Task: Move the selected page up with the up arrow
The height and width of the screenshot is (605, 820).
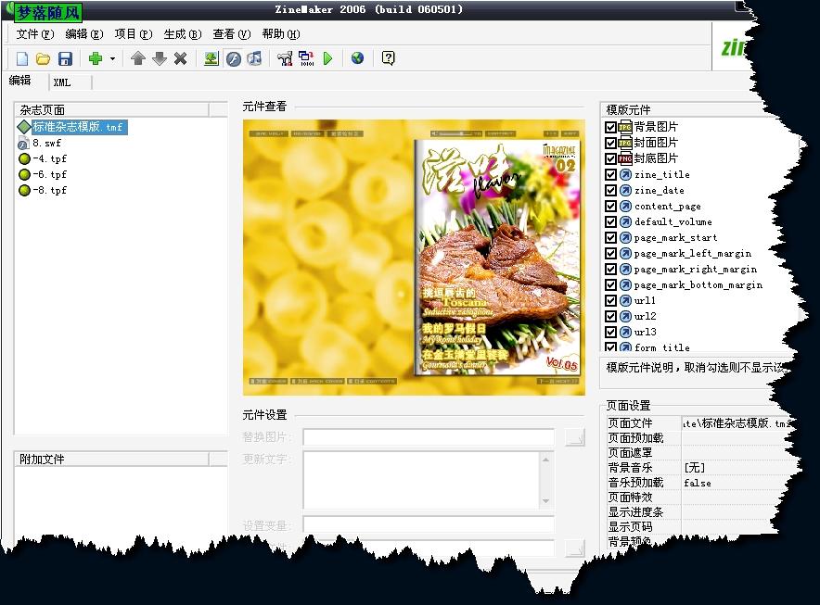Action: pyautogui.click(x=138, y=58)
